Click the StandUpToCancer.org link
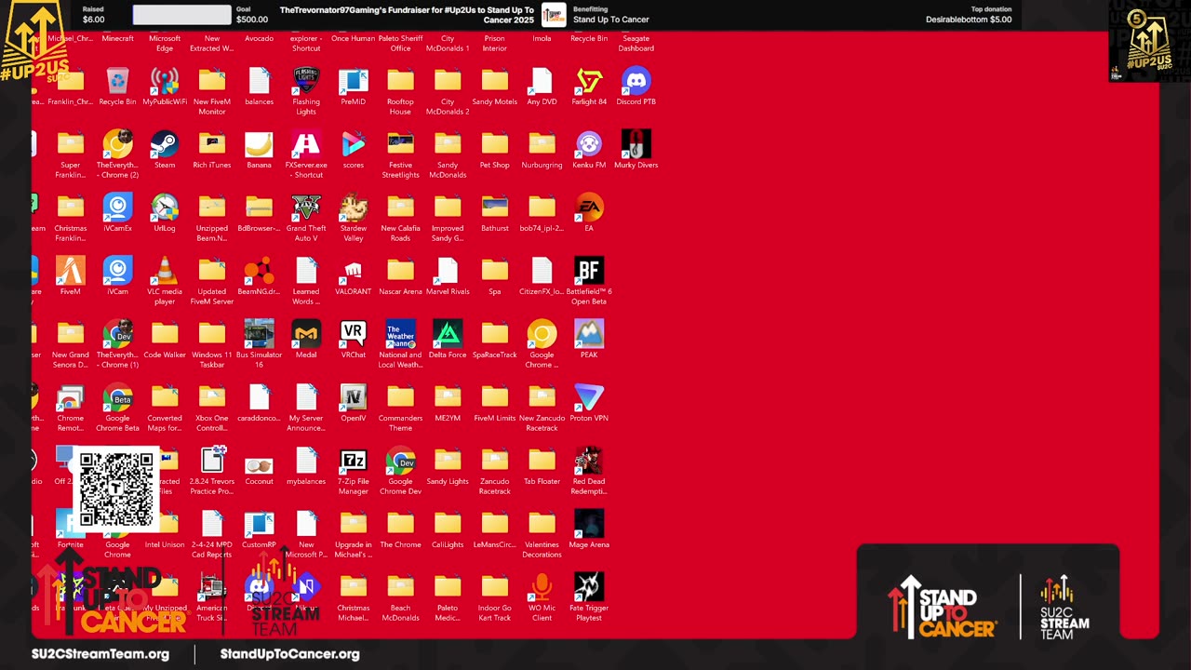This screenshot has height=670, width=1191. [x=289, y=654]
